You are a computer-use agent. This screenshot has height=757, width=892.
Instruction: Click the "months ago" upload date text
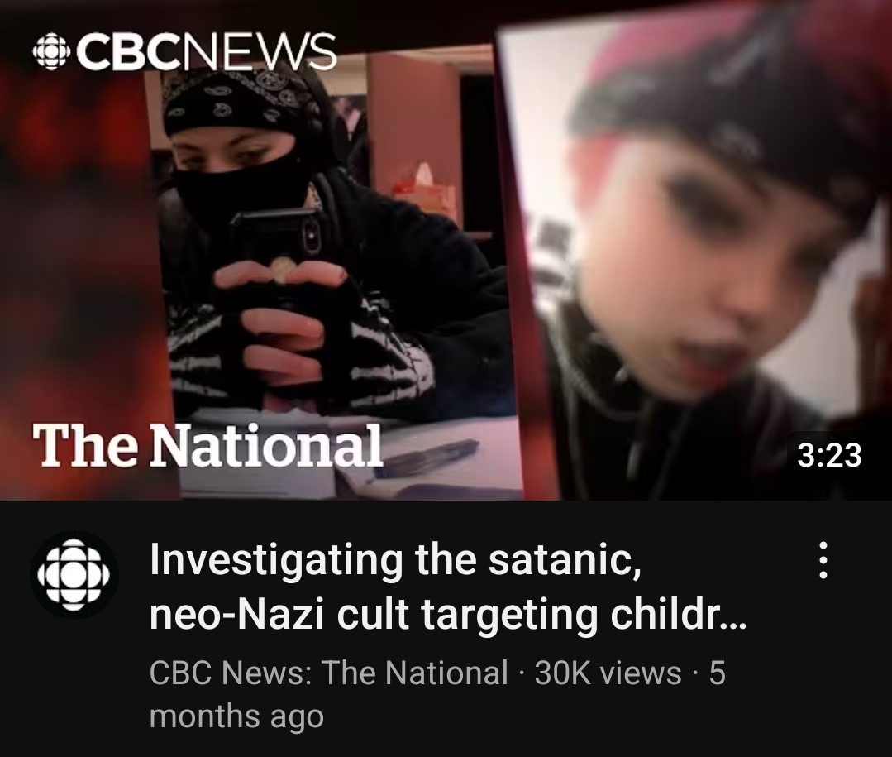(x=236, y=716)
